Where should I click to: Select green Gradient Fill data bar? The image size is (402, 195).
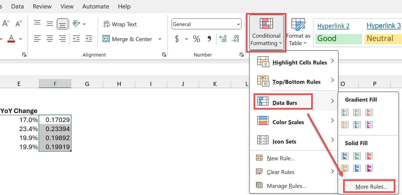coord(357,112)
